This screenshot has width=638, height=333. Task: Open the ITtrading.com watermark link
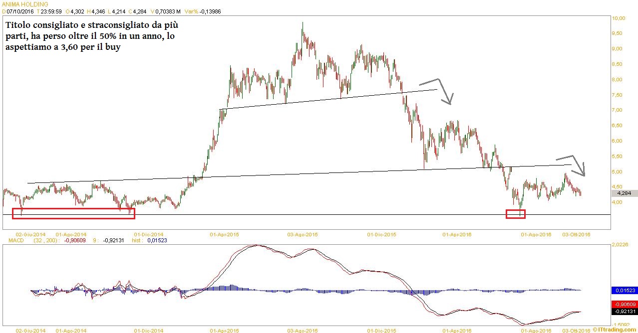point(613,330)
